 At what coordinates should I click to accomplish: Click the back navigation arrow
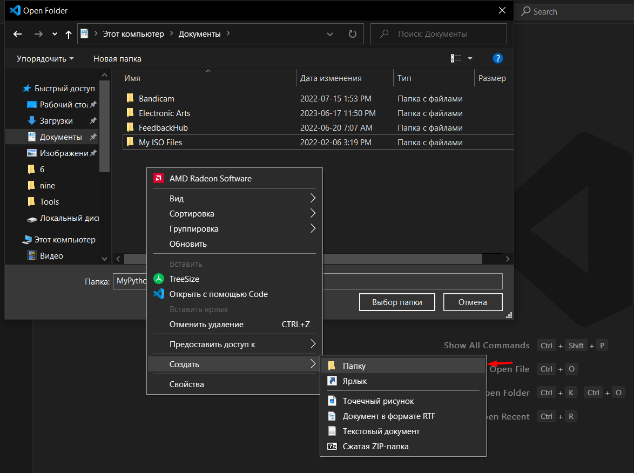[18, 34]
